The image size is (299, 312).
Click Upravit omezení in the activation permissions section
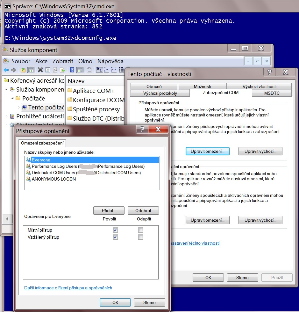207,220
